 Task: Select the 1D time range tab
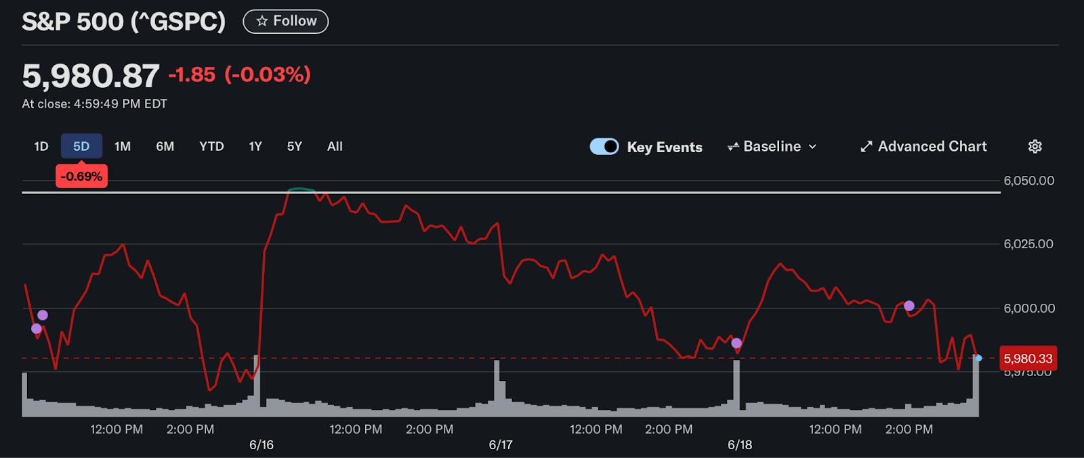(x=41, y=146)
